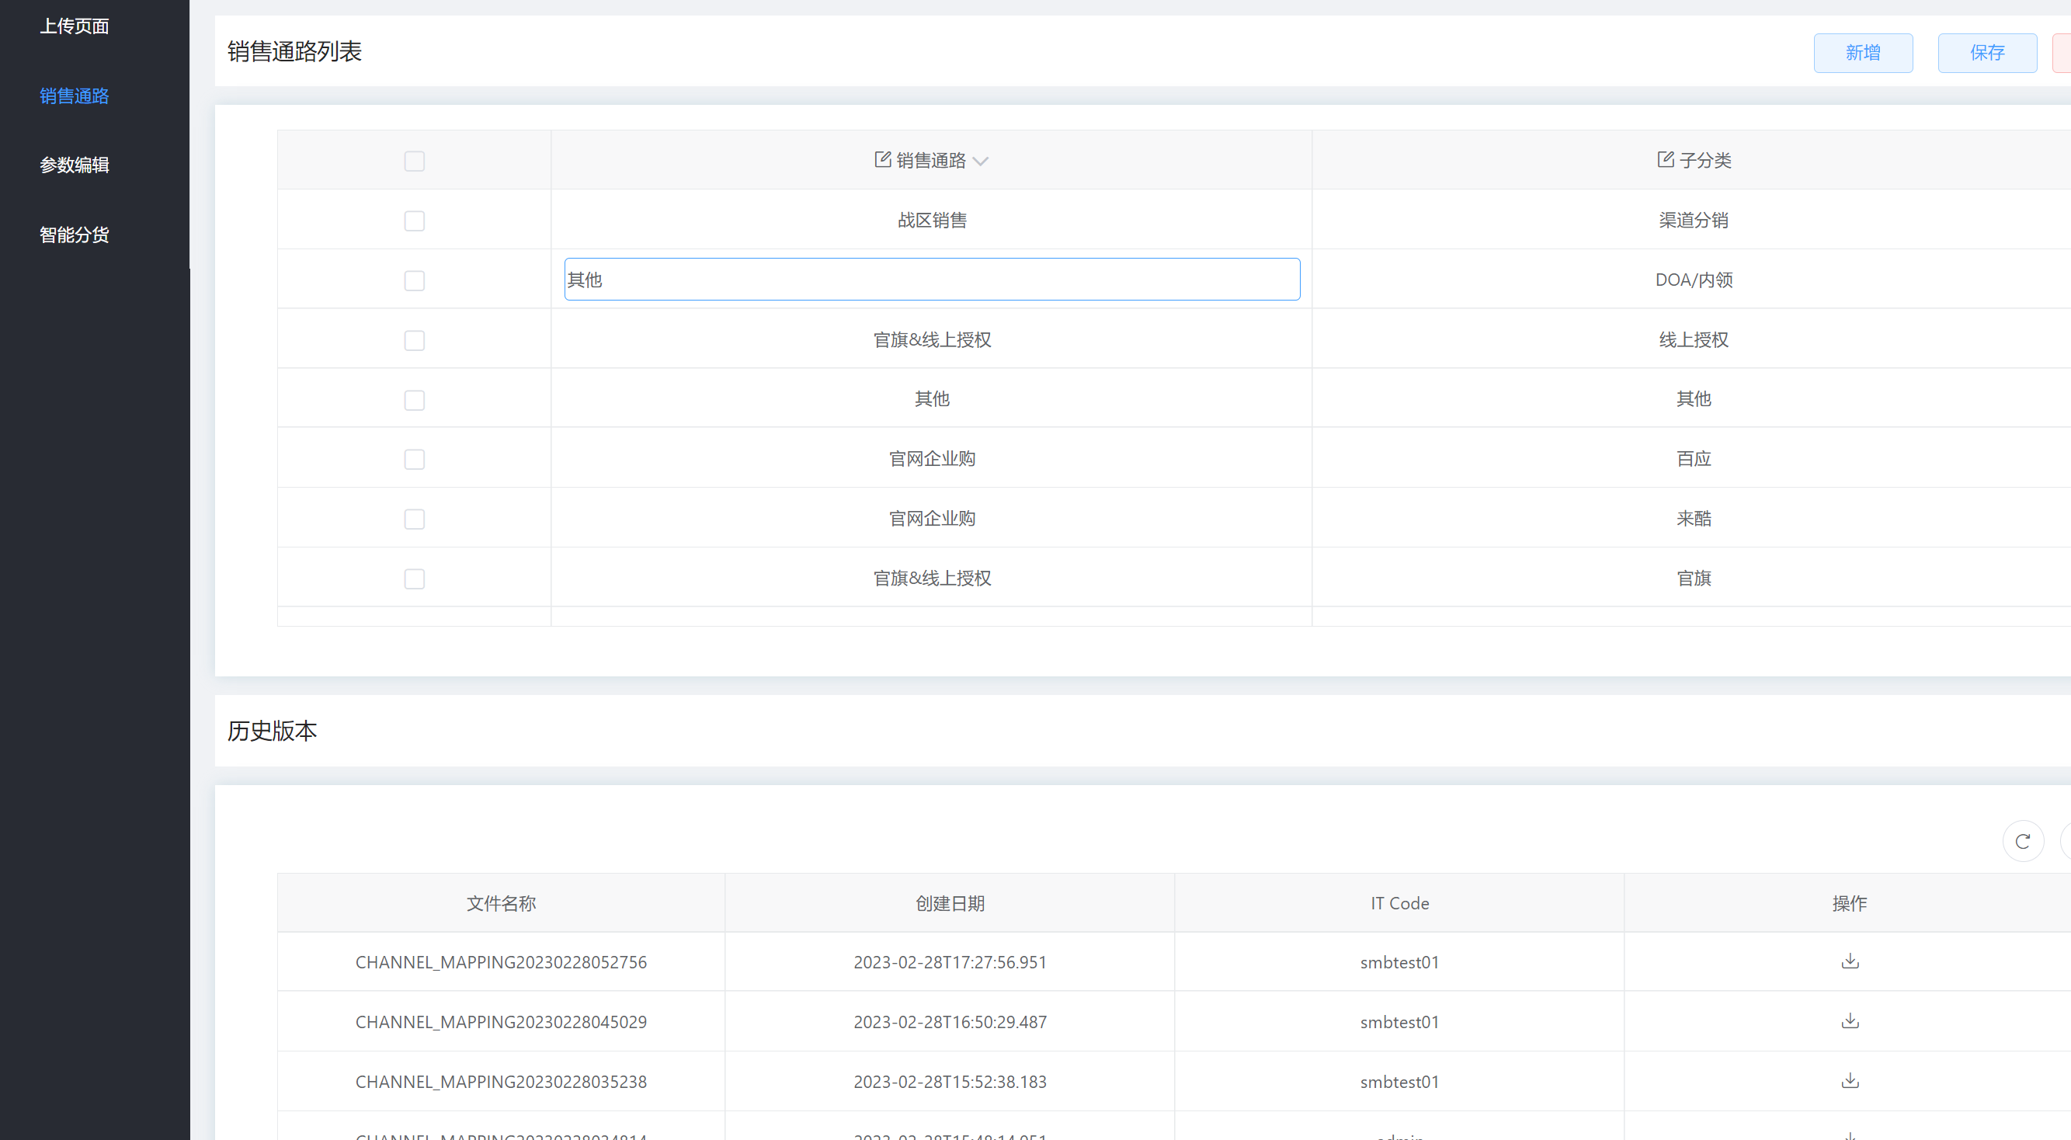Click the 战区销售 cell
2071x1140 pixels.
[x=932, y=220]
